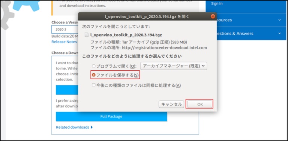This screenshot has height=141, width=288.
Task: Open the Release Notes link
Action: (x=64, y=42)
